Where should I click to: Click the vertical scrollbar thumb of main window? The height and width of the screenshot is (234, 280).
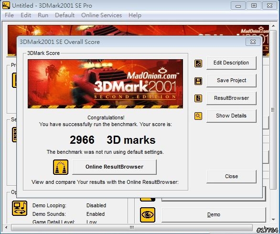pos(273,109)
